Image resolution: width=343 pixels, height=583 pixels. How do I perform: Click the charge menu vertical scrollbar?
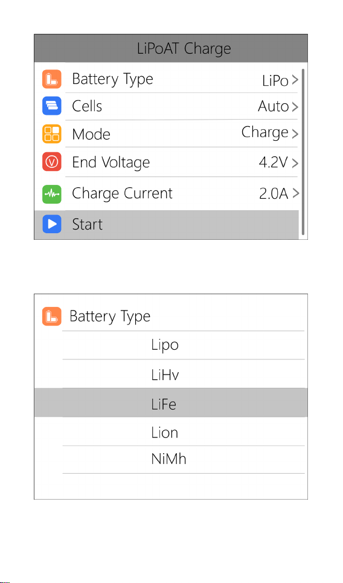coord(303,152)
